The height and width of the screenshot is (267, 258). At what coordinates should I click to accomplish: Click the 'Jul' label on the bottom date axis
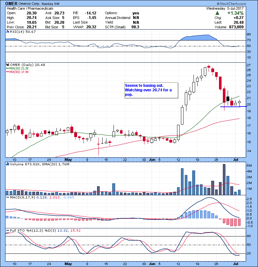pos(236,264)
